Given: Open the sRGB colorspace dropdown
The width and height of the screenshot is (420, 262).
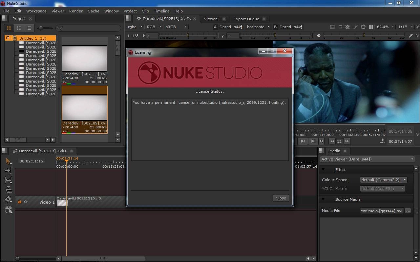Looking at the screenshot, I should click(x=176, y=27).
